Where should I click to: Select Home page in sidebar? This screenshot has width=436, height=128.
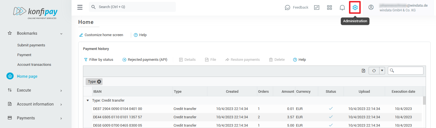pyautogui.click(x=27, y=76)
